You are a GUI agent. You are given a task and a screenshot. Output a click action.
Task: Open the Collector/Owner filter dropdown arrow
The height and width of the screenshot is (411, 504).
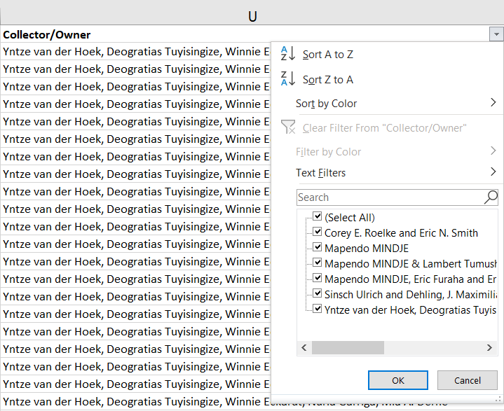point(496,34)
